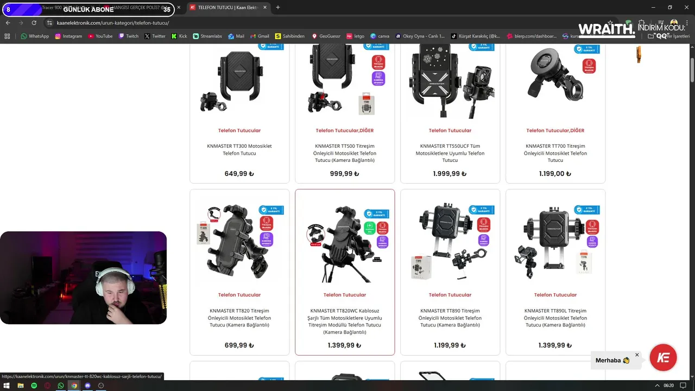Screen dimensions: 695x391
Task: Open KNMASTER TT820 product title link
Action: (x=239, y=318)
